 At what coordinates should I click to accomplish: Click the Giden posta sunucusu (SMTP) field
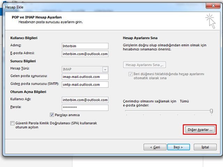[85, 85]
